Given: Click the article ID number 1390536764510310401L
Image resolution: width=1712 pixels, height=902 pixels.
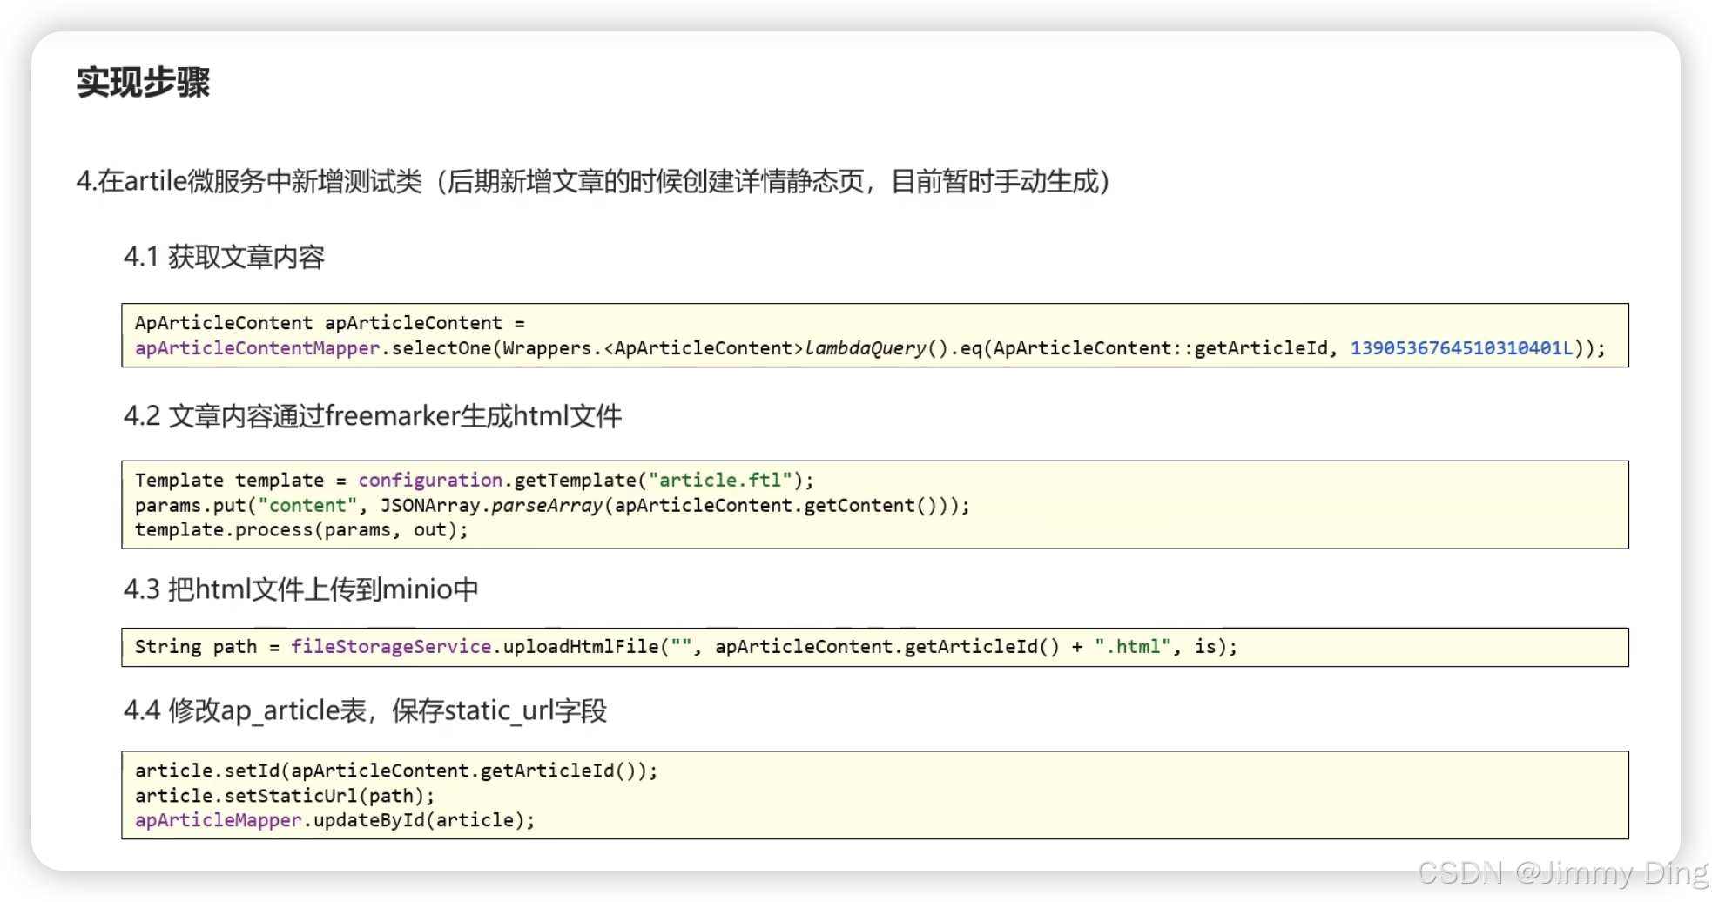Looking at the screenshot, I should [1461, 348].
